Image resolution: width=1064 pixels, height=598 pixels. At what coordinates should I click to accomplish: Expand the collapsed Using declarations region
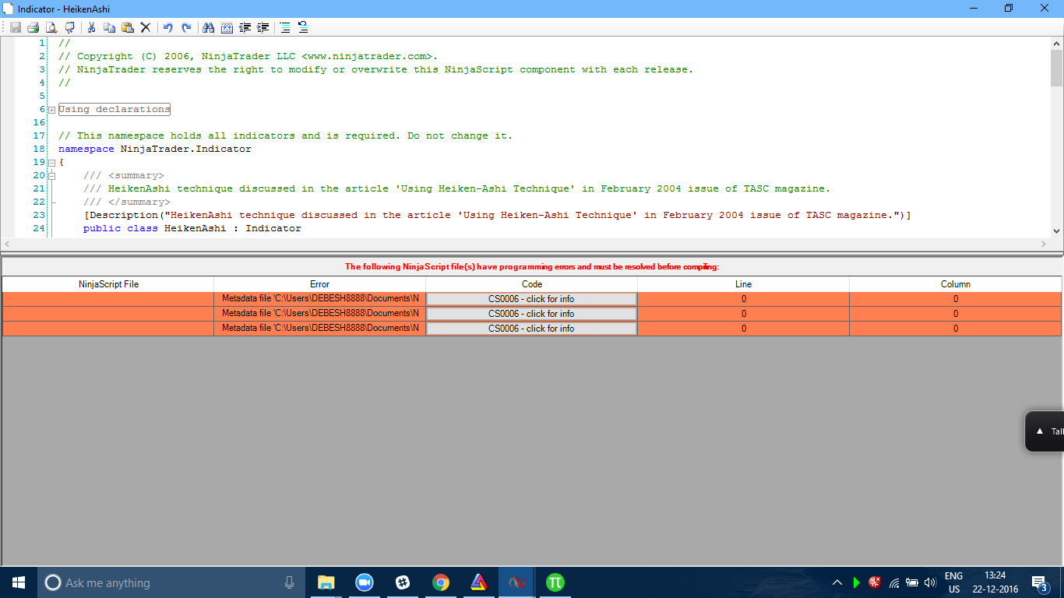point(51,110)
